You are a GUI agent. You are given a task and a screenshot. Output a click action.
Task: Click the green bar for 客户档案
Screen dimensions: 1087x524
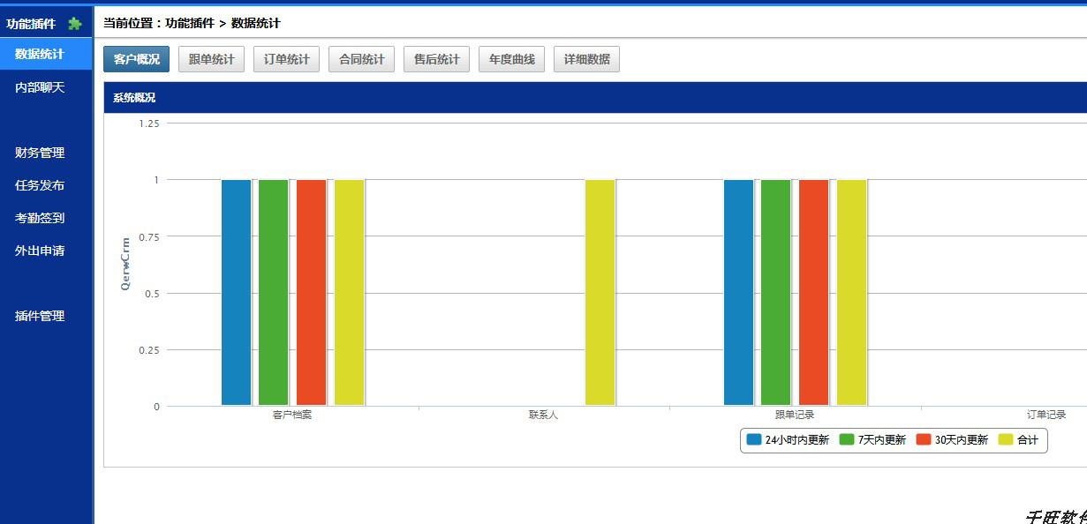point(274,293)
